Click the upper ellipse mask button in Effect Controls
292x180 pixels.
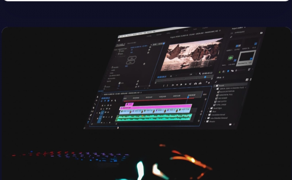tap(132, 58)
